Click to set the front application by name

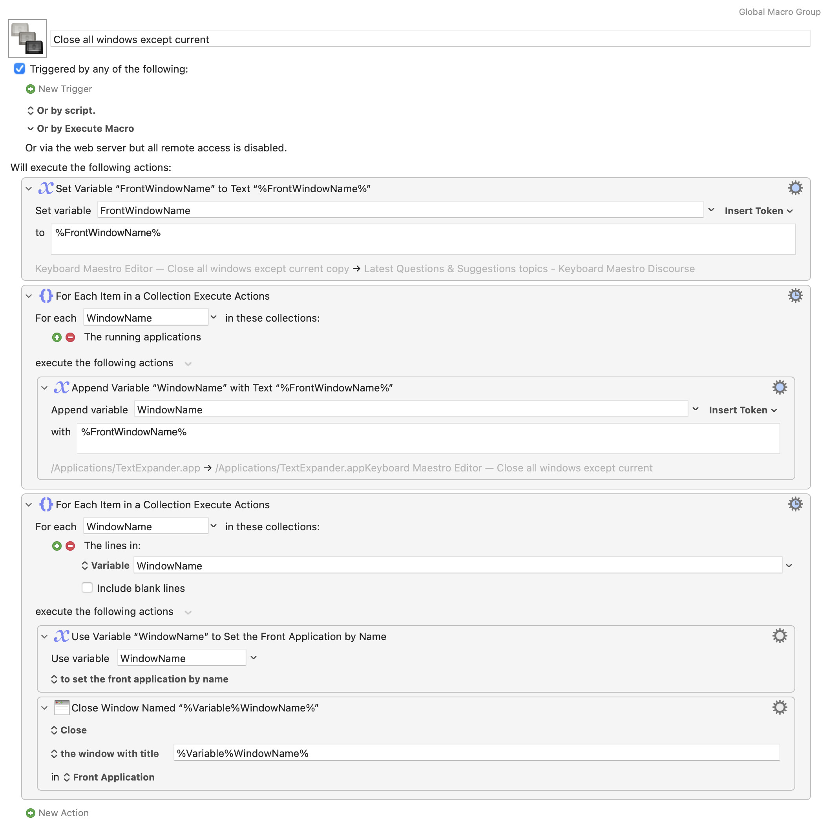click(x=139, y=679)
